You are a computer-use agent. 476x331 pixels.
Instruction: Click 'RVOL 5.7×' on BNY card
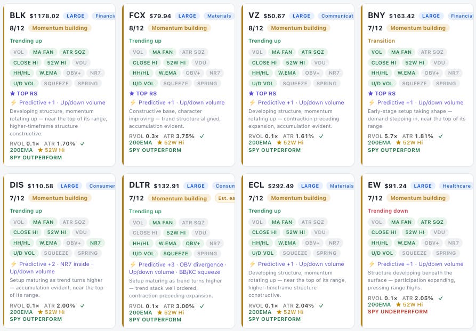(383, 136)
